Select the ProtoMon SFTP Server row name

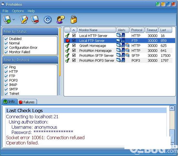(96, 56)
